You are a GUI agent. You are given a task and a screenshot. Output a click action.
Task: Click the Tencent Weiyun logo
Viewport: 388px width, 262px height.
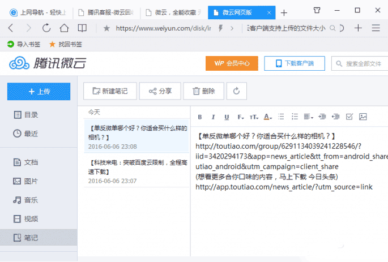tap(48, 63)
